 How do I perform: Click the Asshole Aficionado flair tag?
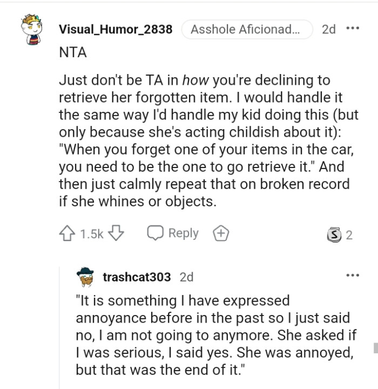[x=247, y=29]
